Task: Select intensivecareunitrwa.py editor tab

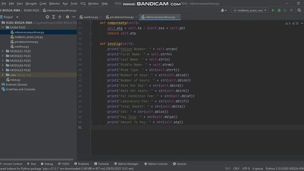Action: tap(160, 17)
